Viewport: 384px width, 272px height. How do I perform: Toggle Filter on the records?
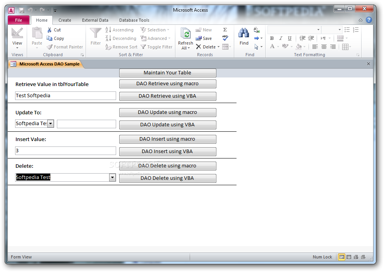coord(156,47)
